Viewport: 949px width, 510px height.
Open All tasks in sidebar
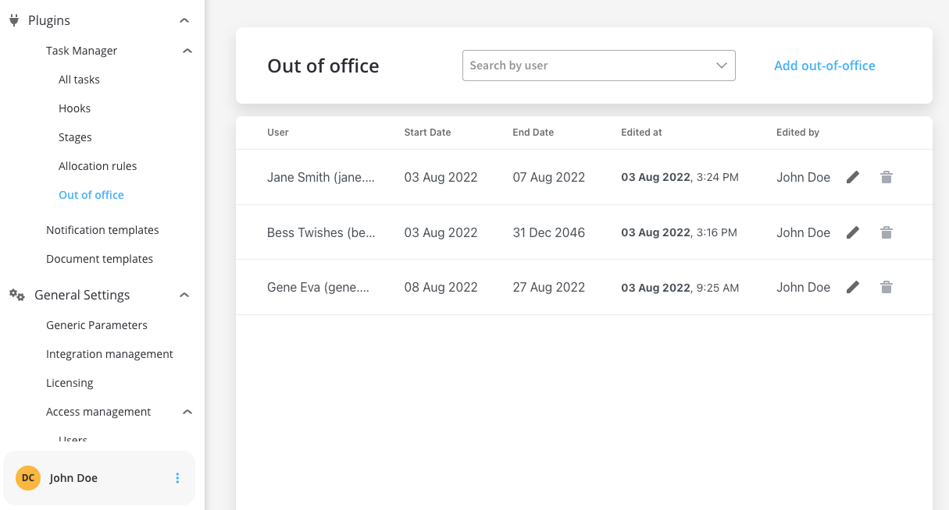pyautogui.click(x=79, y=80)
